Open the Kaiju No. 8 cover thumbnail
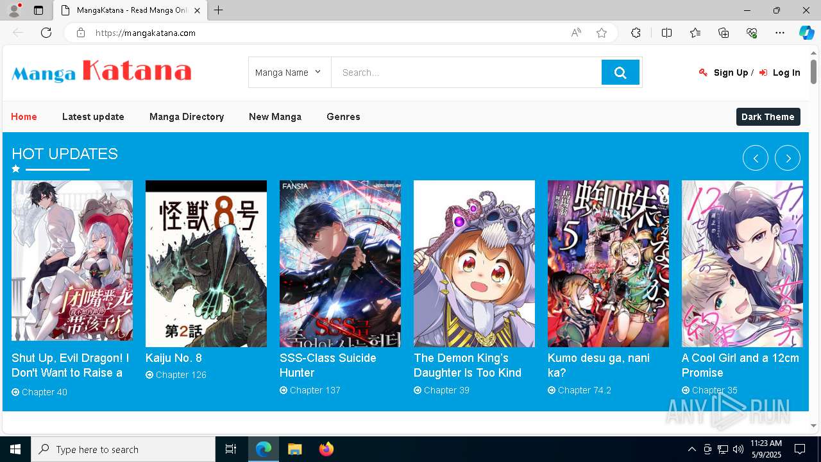Screen dimensions: 821x462 pos(206,264)
